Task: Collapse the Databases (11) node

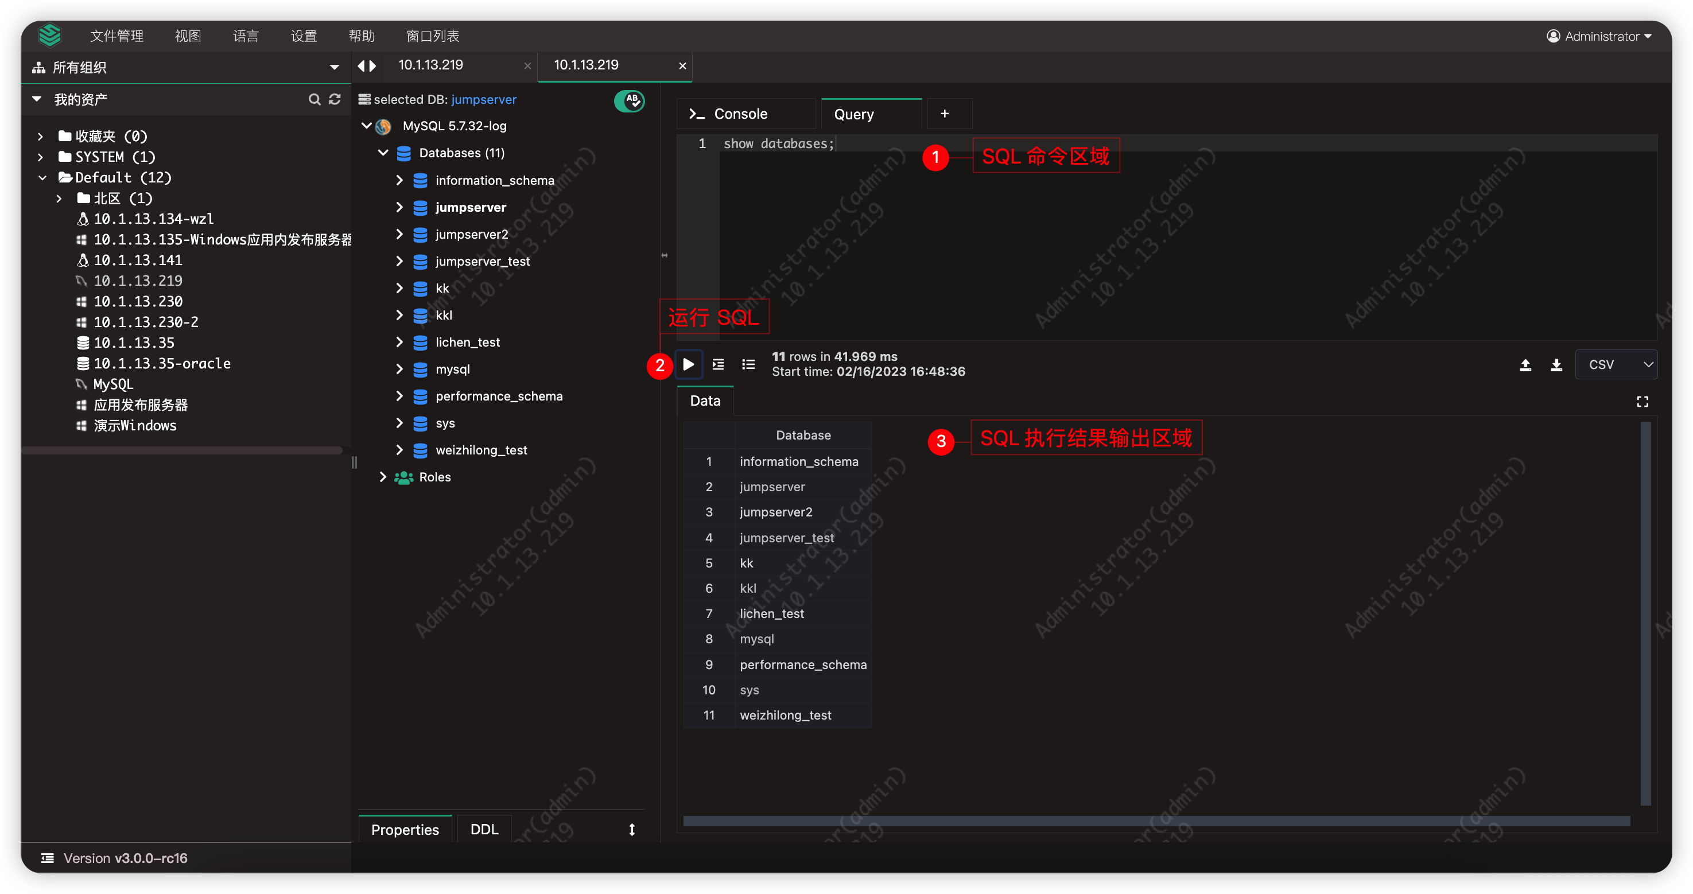Action: tap(383, 153)
